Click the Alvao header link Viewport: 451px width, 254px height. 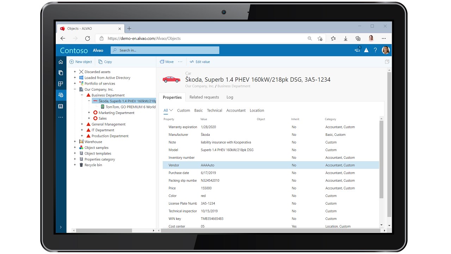98,50
